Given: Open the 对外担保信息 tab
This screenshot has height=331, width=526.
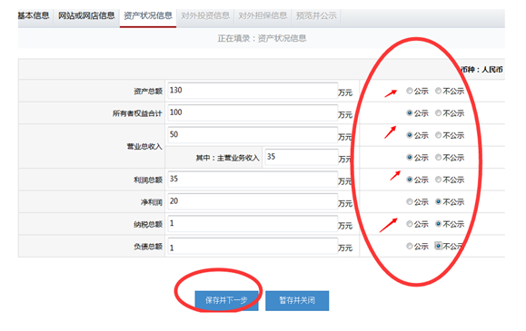Looking at the screenshot, I should pos(263,15).
